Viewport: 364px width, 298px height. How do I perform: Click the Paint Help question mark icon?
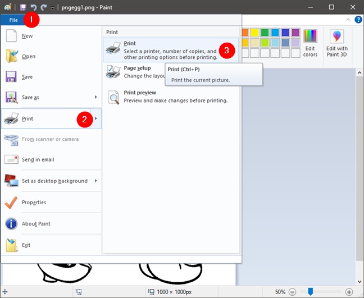[358, 20]
